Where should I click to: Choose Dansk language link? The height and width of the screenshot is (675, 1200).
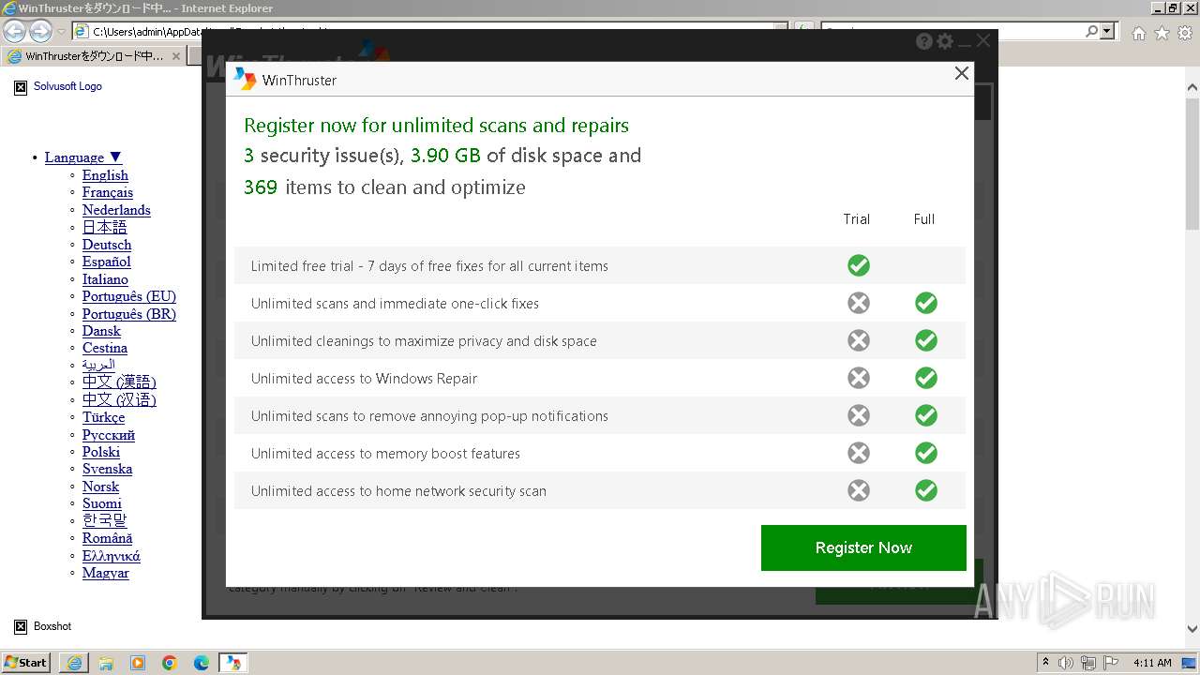click(x=101, y=331)
